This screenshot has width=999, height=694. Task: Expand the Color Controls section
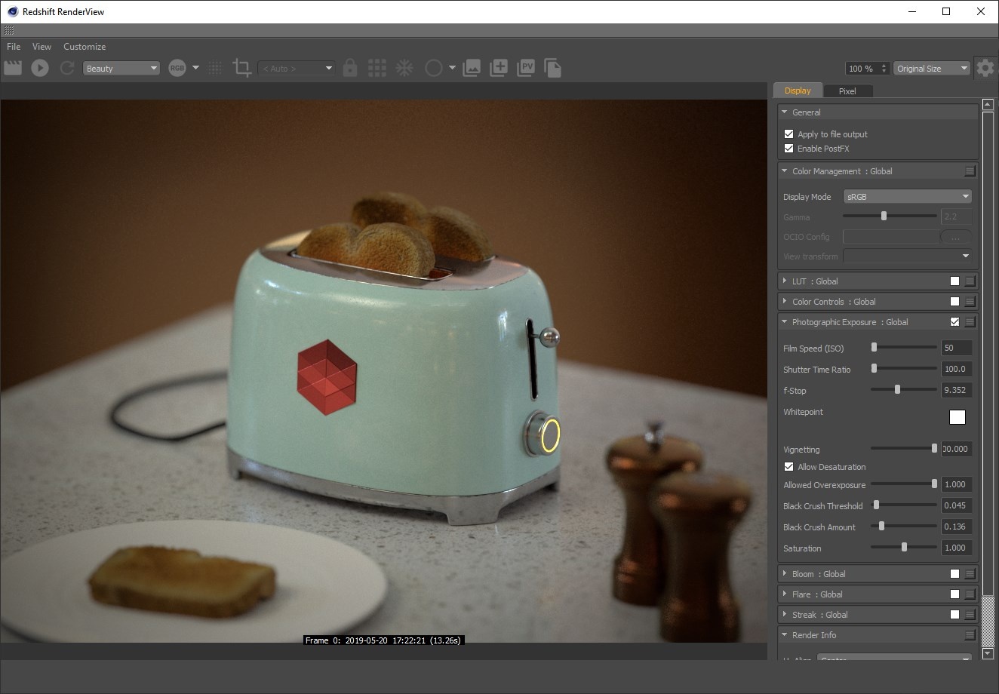(785, 301)
